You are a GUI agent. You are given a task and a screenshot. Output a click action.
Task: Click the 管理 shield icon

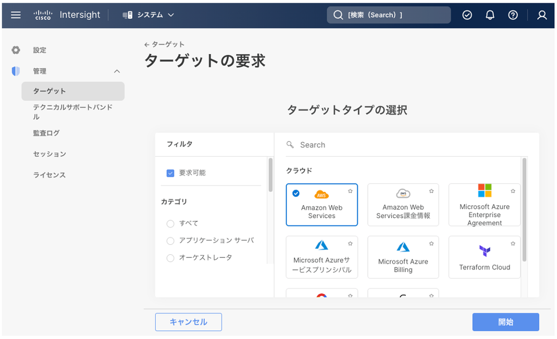16,71
